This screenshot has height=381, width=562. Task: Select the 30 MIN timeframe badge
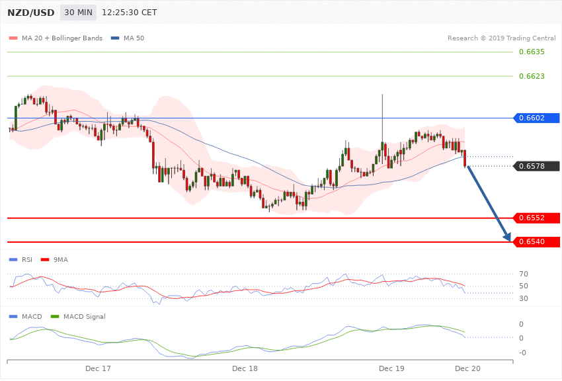[78, 13]
